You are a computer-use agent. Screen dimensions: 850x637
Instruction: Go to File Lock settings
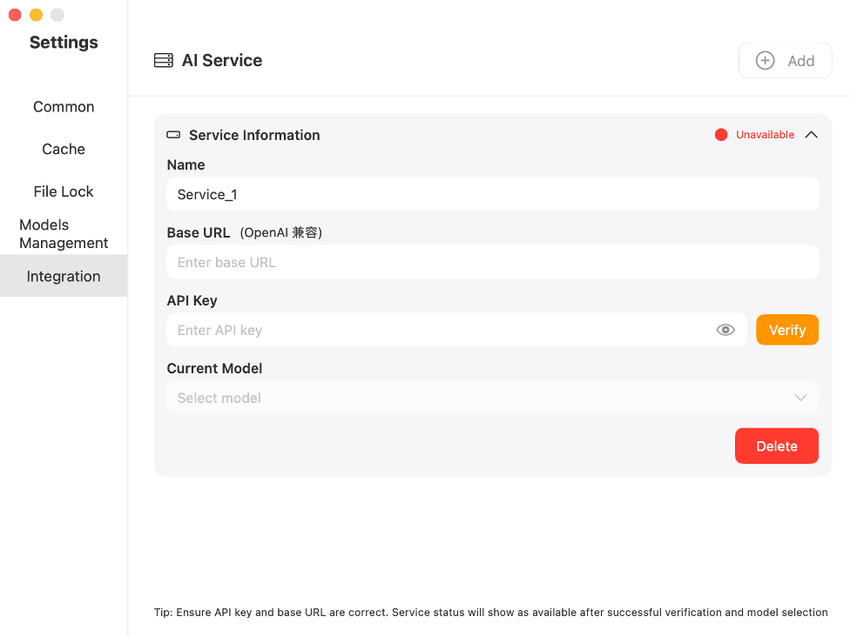(x=64, y=191)
